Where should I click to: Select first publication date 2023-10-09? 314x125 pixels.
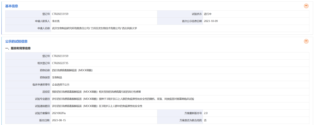pyautogui.click(x=211, y=21)
